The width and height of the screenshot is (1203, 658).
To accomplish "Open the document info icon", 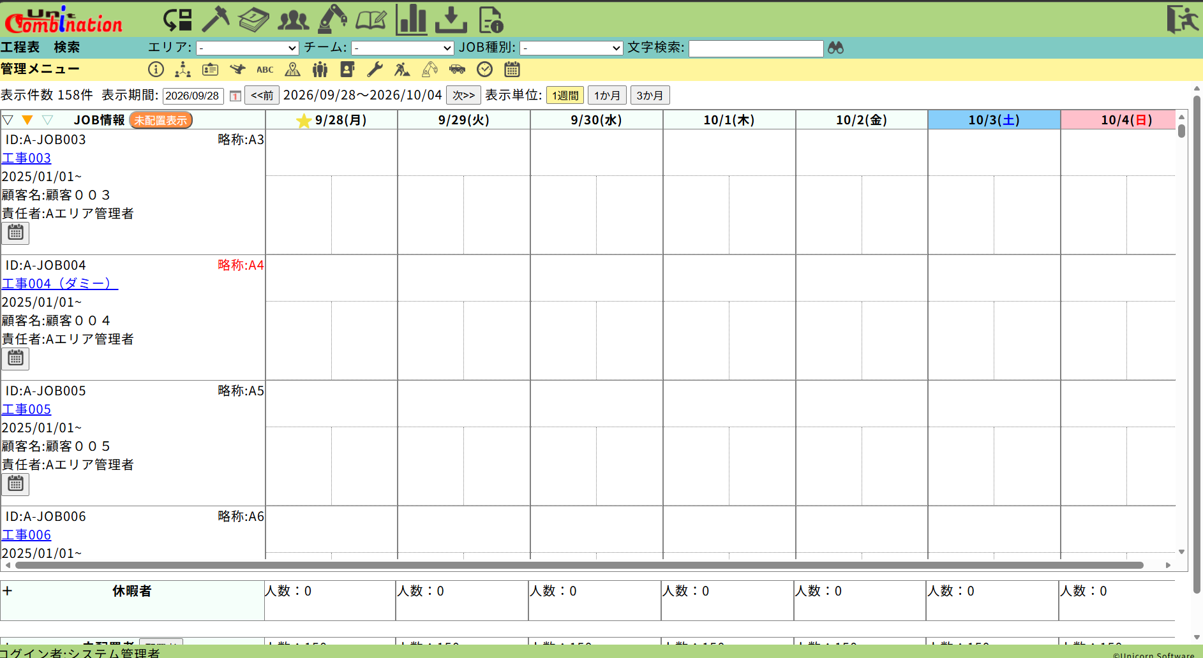I will (491, 20).
